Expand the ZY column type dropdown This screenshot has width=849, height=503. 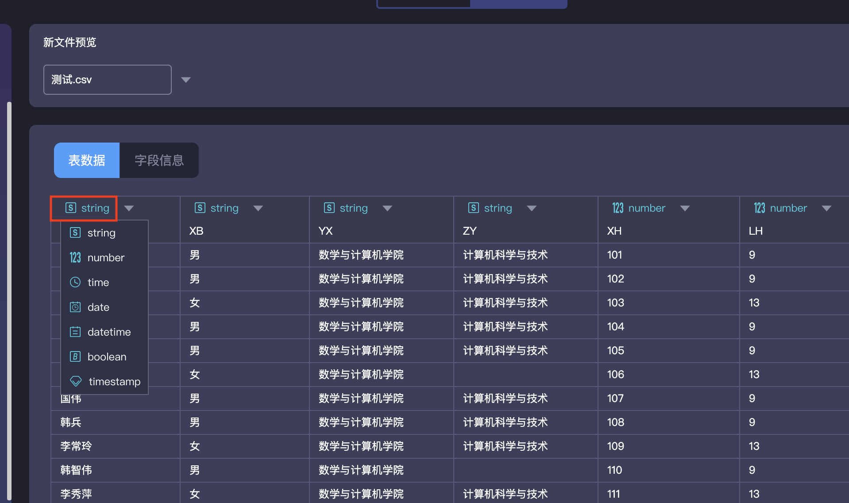(x=532, y=208)
